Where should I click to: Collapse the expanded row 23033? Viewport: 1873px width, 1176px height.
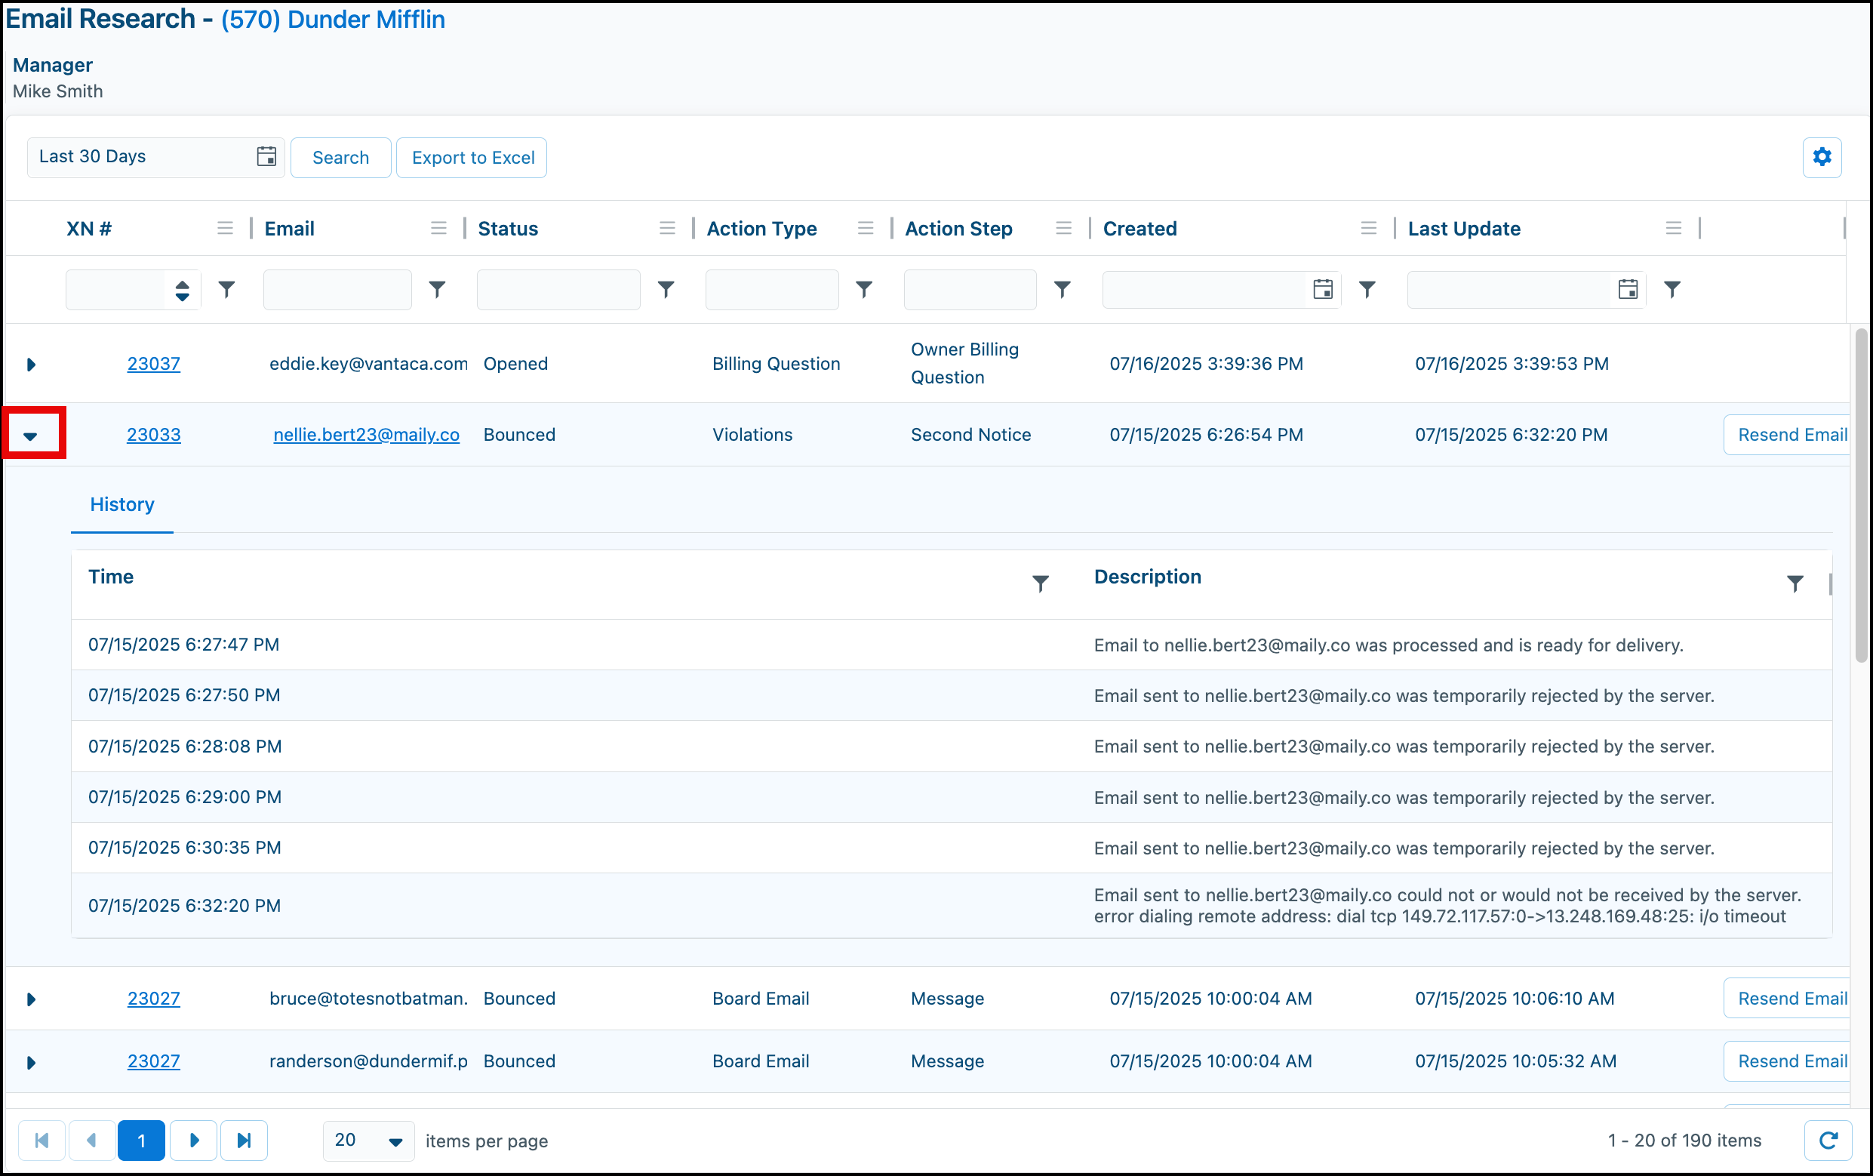pyautogui.click(x=30, y=436)
